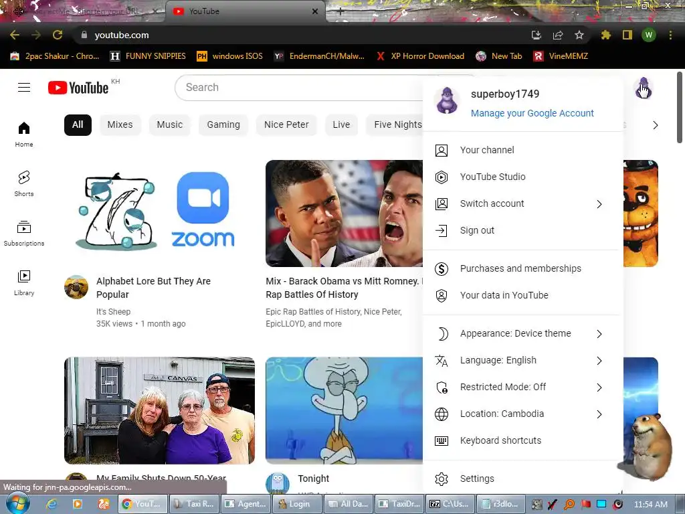Image resolution: width=685 pixels, height=514 pixels.
Task: Click the share page icon in address bar
Action: click(x=558, y=35)
